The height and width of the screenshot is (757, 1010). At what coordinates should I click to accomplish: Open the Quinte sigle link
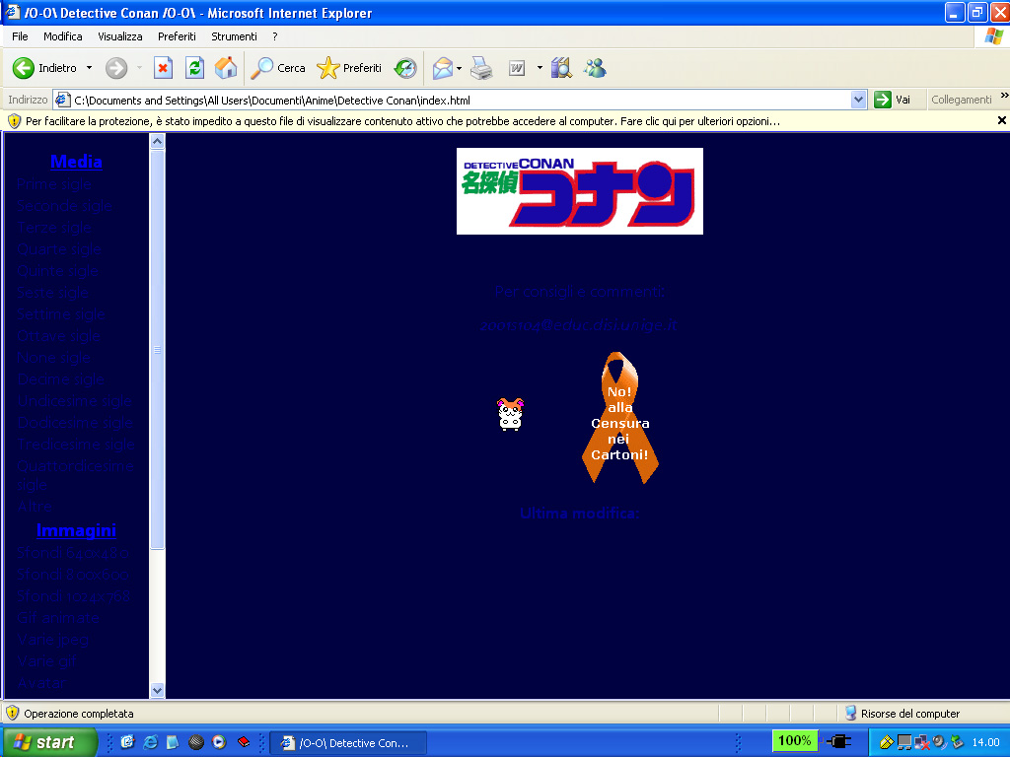(x=57, y=271)
